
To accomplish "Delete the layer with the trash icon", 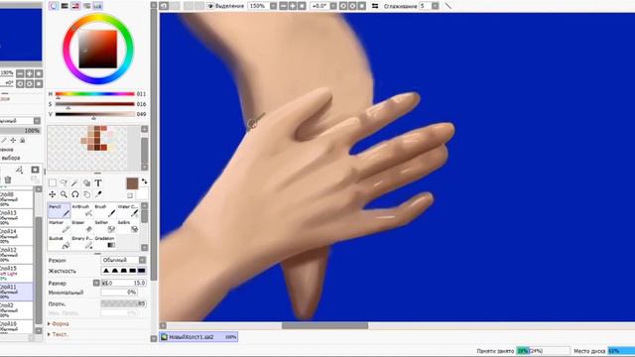I will tap(8, 179).
